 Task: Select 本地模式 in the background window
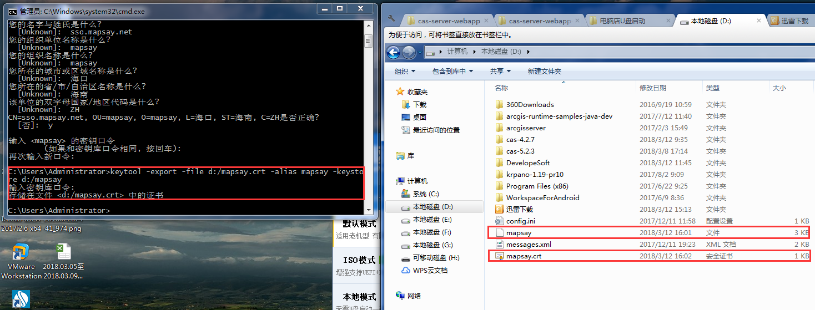tap(359, 297)
